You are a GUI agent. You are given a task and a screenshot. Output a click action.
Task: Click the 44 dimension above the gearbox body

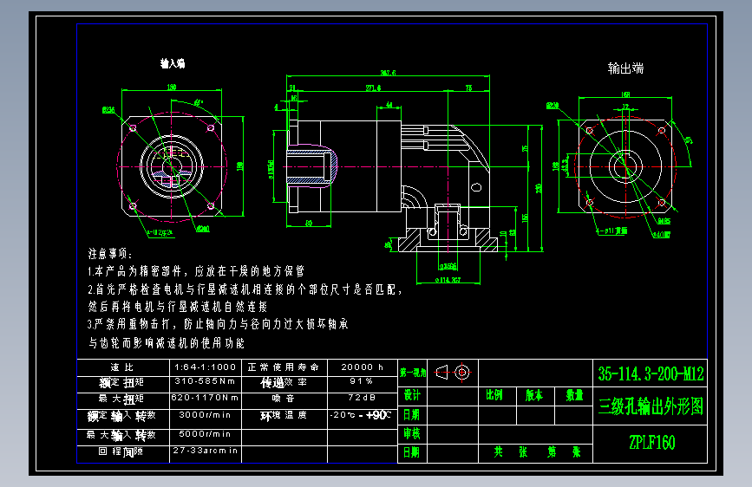point(389,105)
